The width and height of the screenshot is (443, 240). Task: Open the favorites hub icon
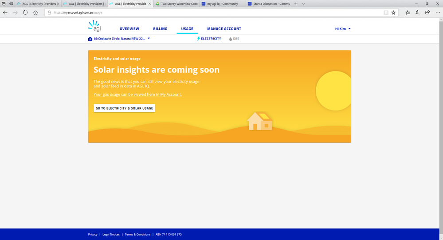(x=408, y=12)
